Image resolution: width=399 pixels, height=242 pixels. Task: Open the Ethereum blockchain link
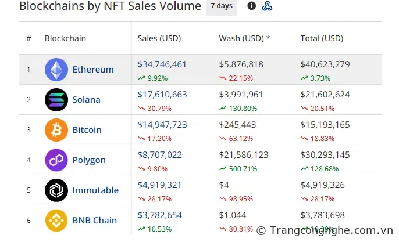[x=93, y=70]
